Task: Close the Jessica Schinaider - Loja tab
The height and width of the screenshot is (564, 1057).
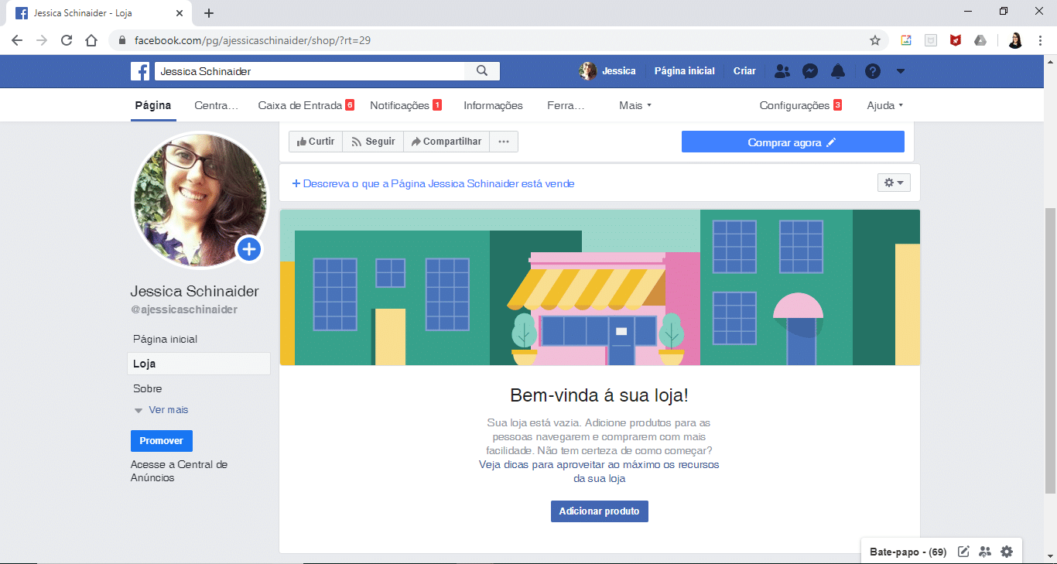Action: [x=180, y=13]
